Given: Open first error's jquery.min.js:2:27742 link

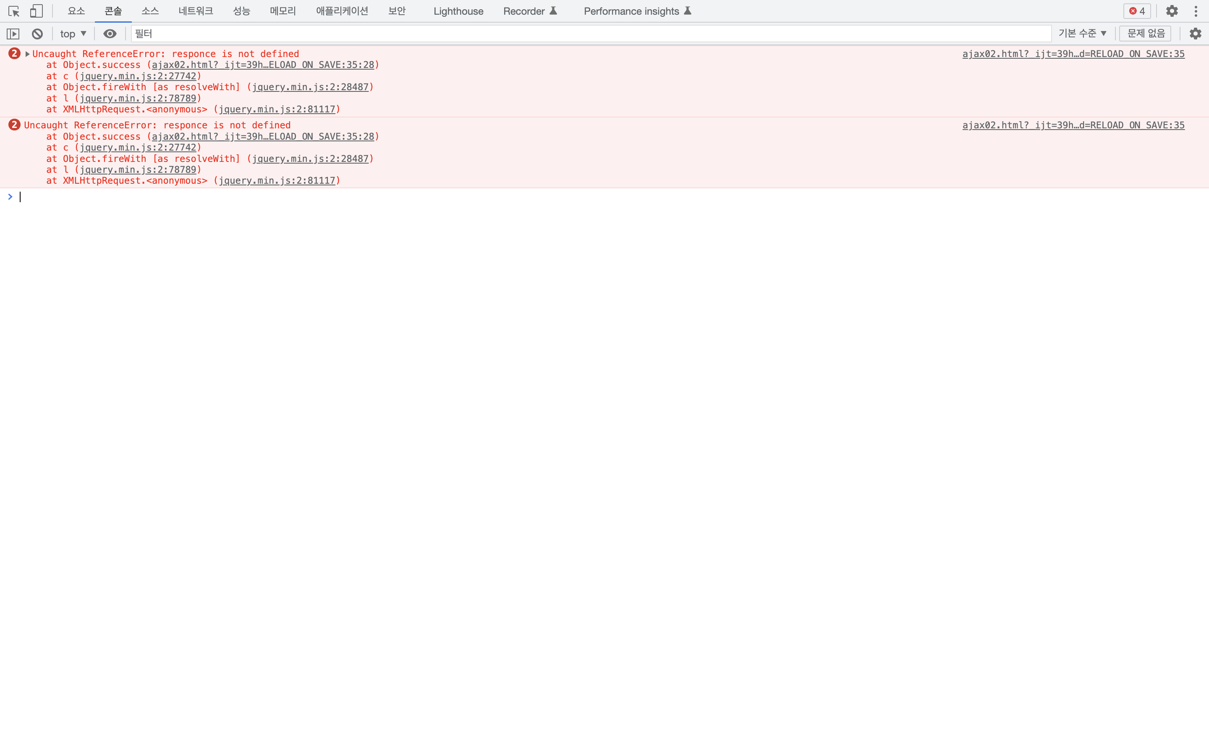Looking at the screenshot, I should pyautogui.click(x=138, y=76).
